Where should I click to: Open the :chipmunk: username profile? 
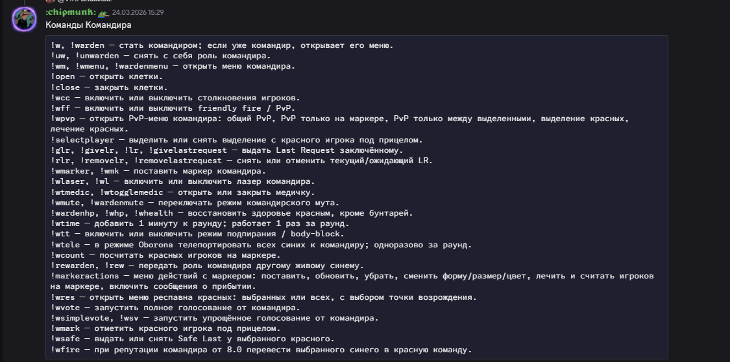click(x=71, y=12)
